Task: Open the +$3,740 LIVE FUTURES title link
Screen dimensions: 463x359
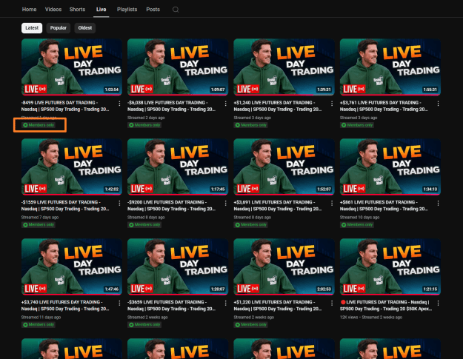Action: 65,306
